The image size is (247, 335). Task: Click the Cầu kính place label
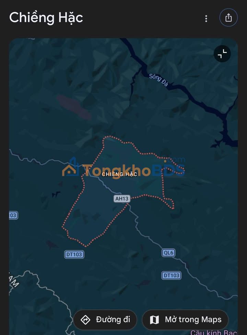[214, 333]
